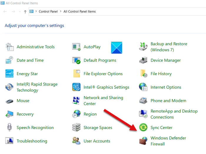Open the Windows Defender Firewall link

pos(168,141)
